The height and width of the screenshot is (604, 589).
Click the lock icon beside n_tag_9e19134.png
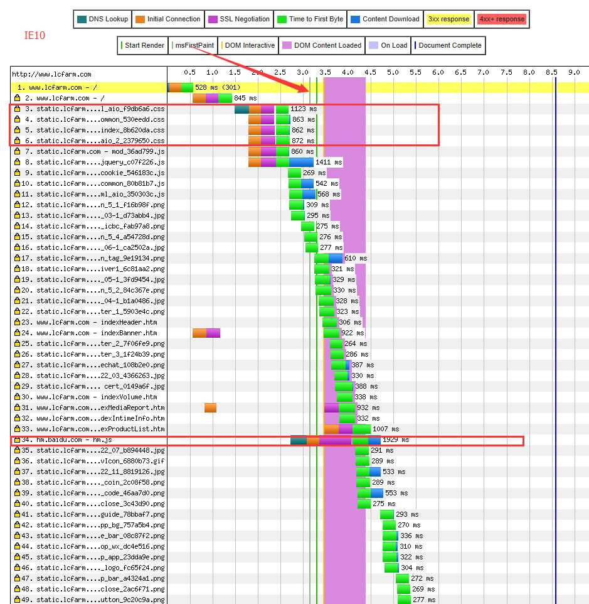pos(17,258)
